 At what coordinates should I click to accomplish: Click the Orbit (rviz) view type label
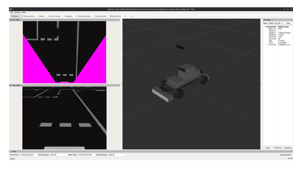click(283, 27)
